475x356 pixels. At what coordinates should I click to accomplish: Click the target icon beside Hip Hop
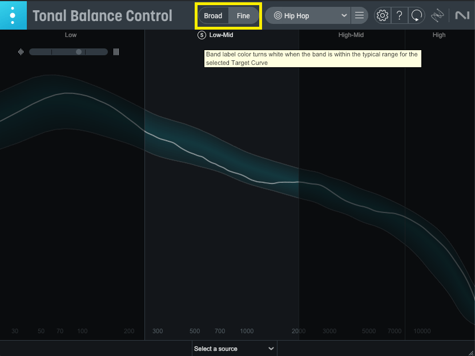(278, 15)
